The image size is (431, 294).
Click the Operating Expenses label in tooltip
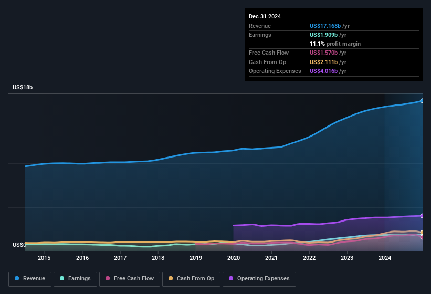275,71
